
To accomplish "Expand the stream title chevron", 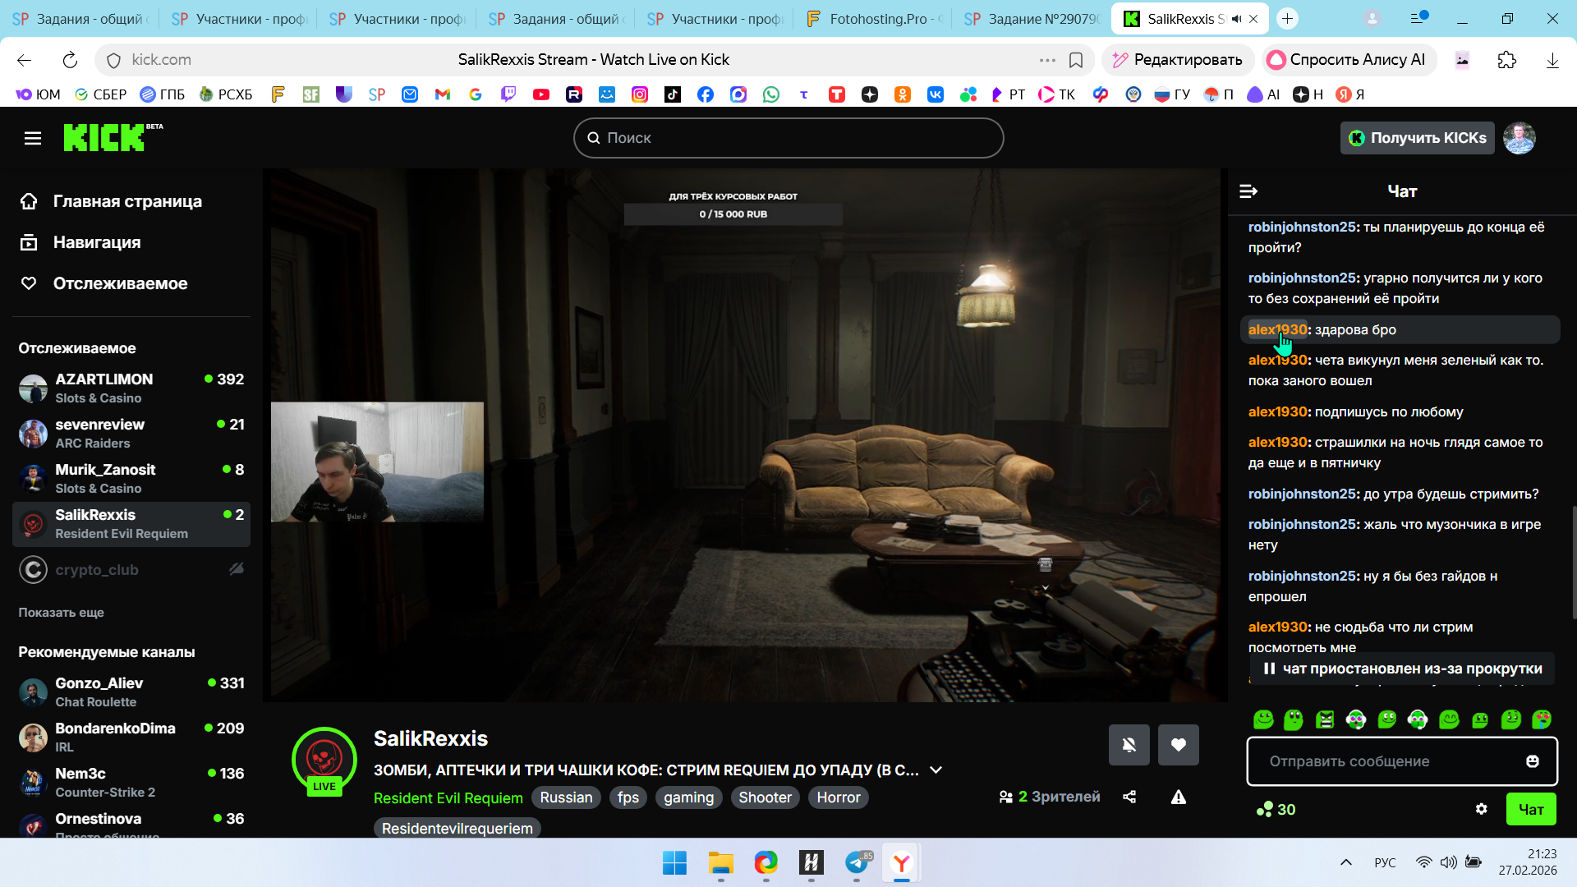I will 936,770.
